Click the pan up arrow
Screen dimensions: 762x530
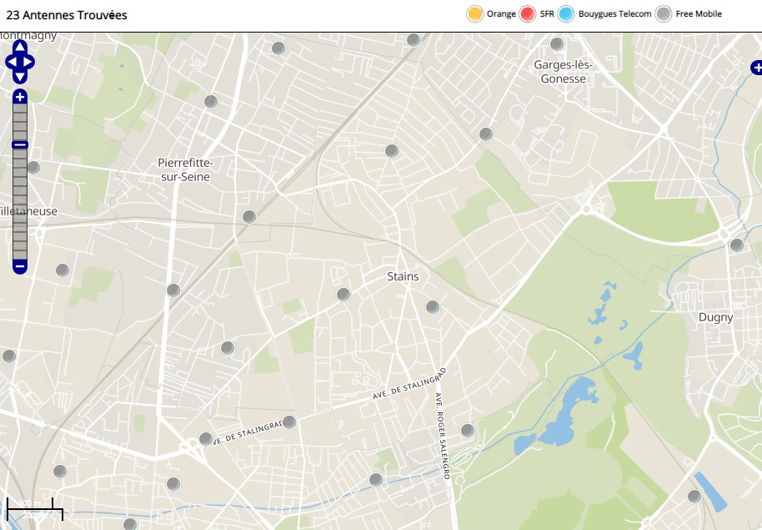(20, 47)
